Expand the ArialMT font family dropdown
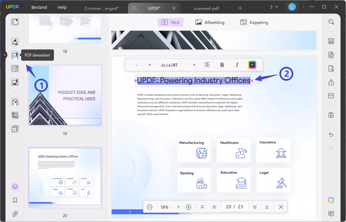This screenshot has height=222, width=346. point(194,65)
